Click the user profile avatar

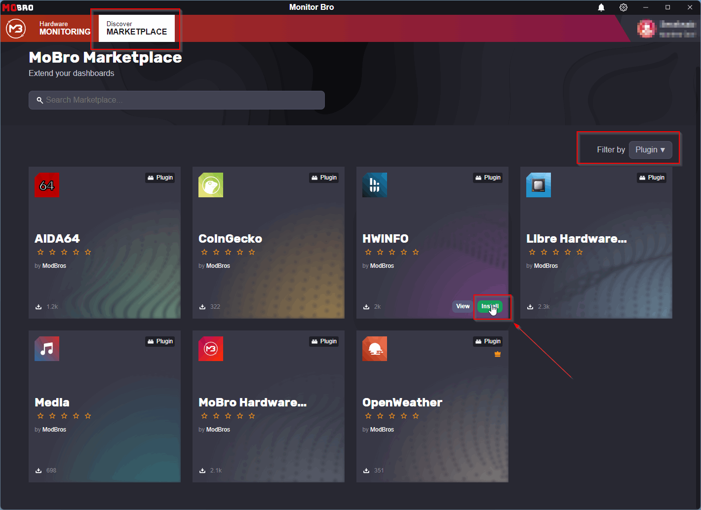pos(647,29)
